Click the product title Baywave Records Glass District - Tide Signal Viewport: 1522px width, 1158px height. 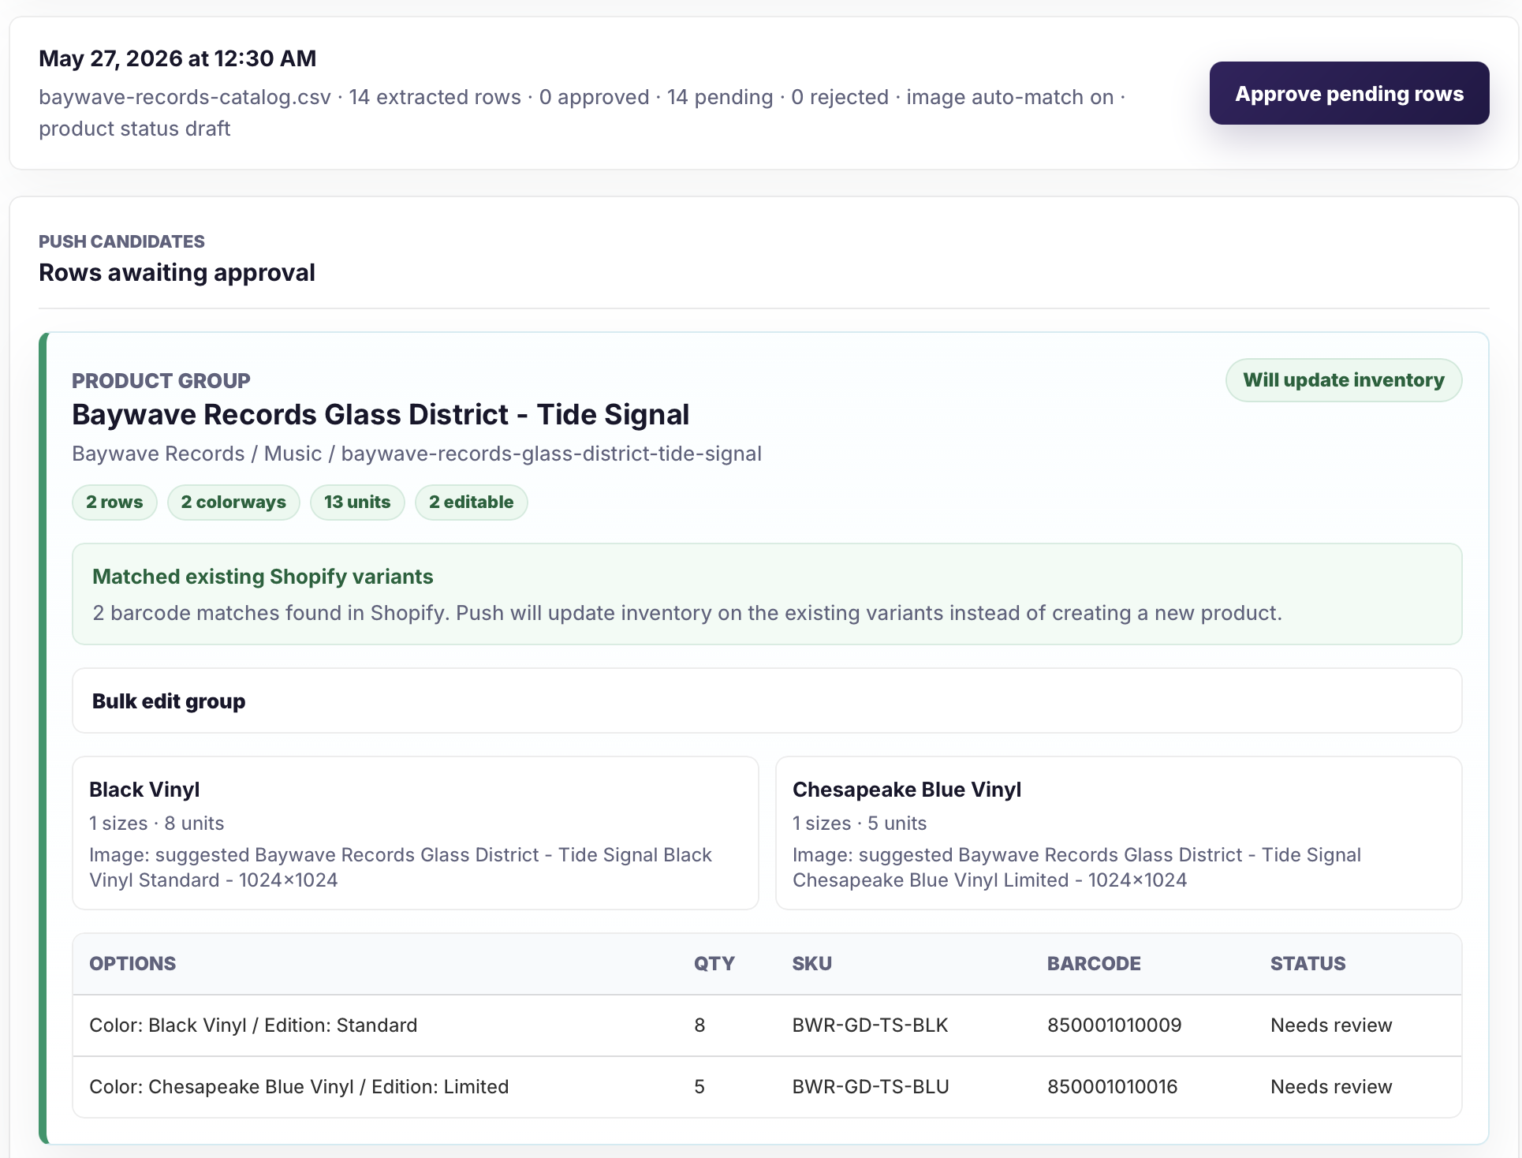pos(380,415)
